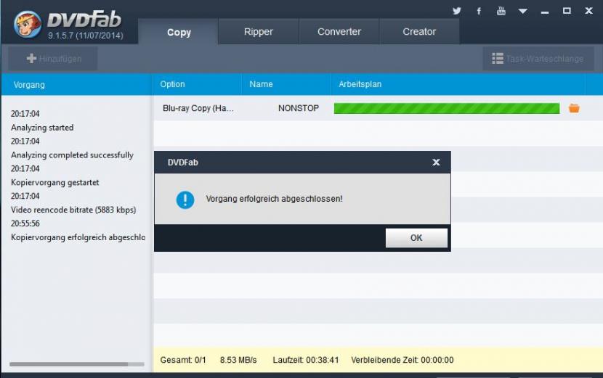Select the Converter tab

click(339, 32)
